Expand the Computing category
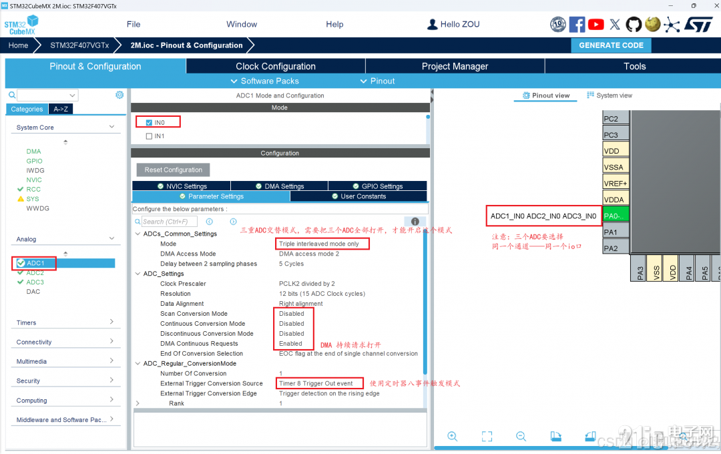Viewport: 721px width, 454px height. click(x=111, y=400)
